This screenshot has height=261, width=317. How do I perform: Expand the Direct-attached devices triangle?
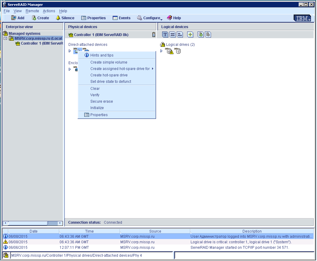(x=70, y=51)
